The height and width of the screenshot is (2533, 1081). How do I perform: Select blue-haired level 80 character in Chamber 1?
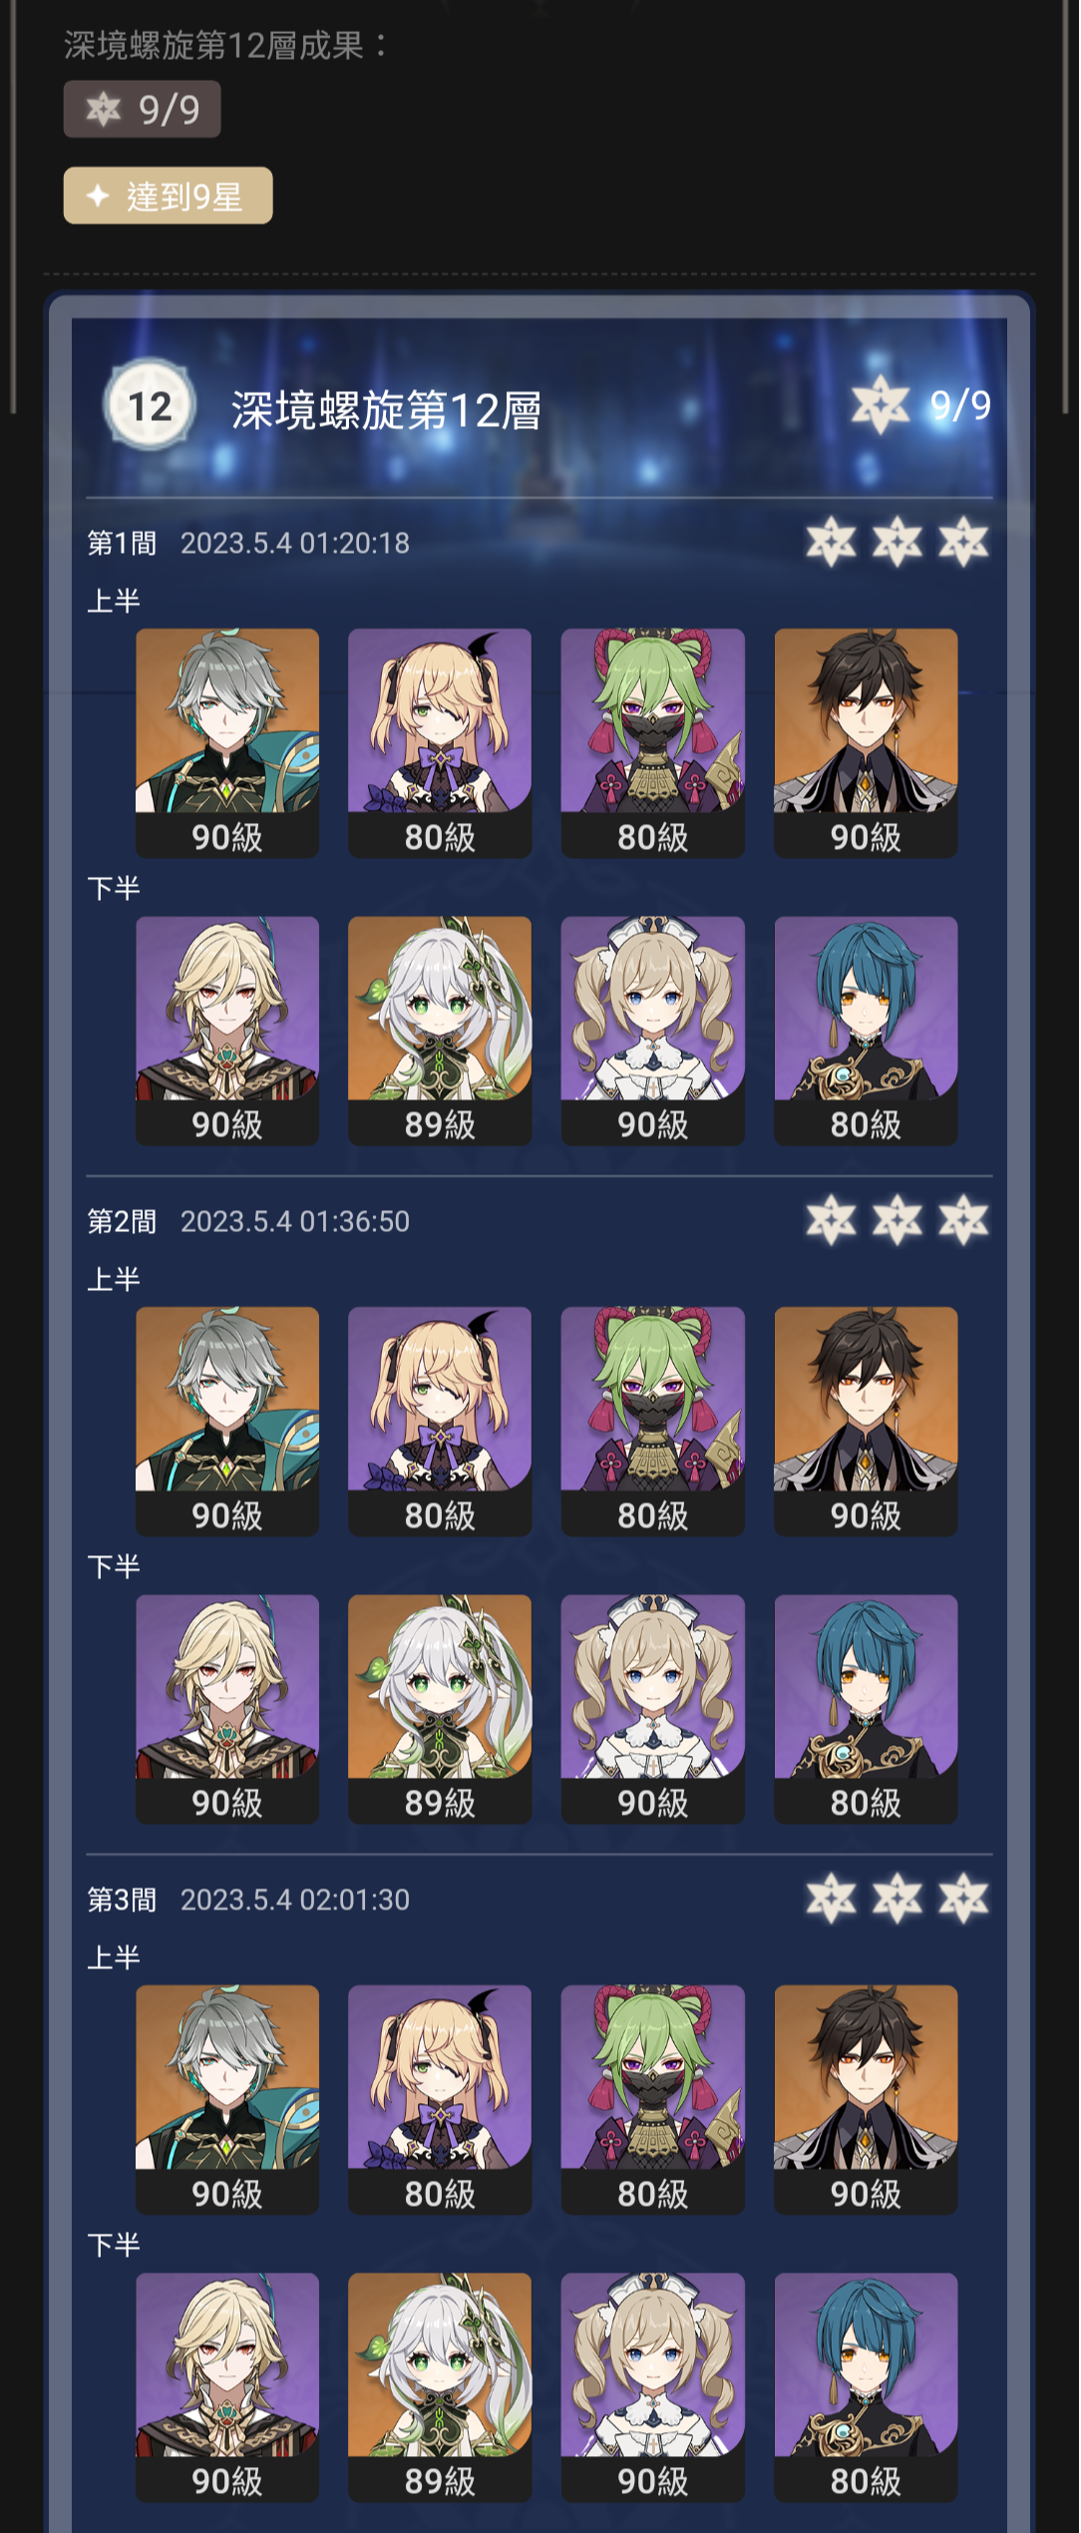pyautogui.click(x=866, y=1031)
